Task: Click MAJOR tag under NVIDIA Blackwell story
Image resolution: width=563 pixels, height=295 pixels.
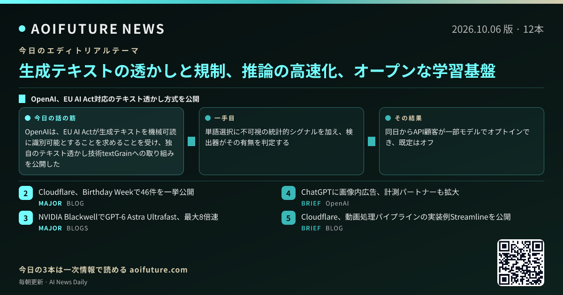Action: coord(50,228)
